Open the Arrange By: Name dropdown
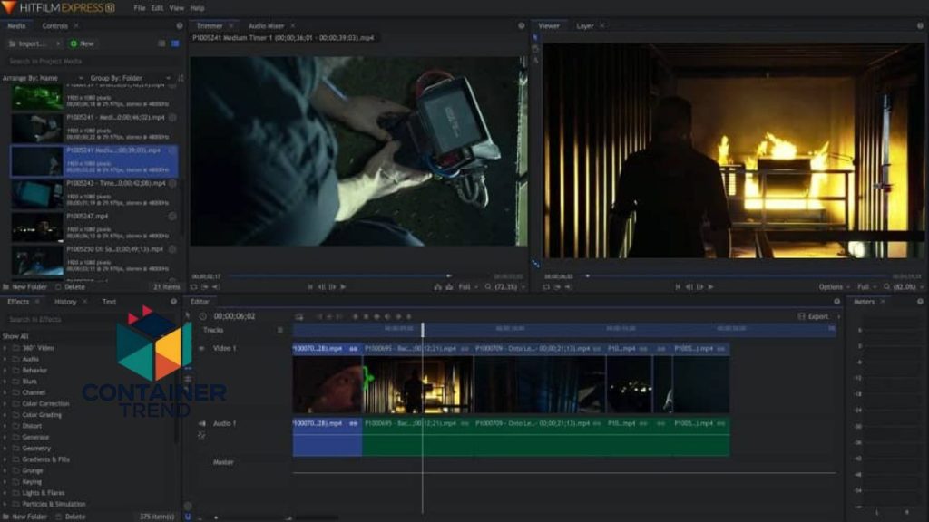 [x=43, y=78]
